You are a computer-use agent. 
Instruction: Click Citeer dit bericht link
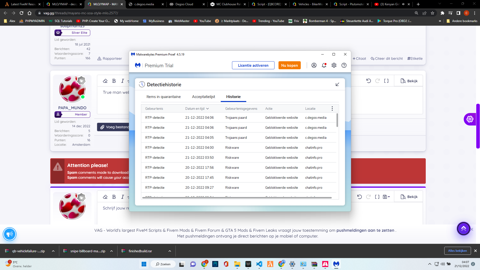pos(387,58)
